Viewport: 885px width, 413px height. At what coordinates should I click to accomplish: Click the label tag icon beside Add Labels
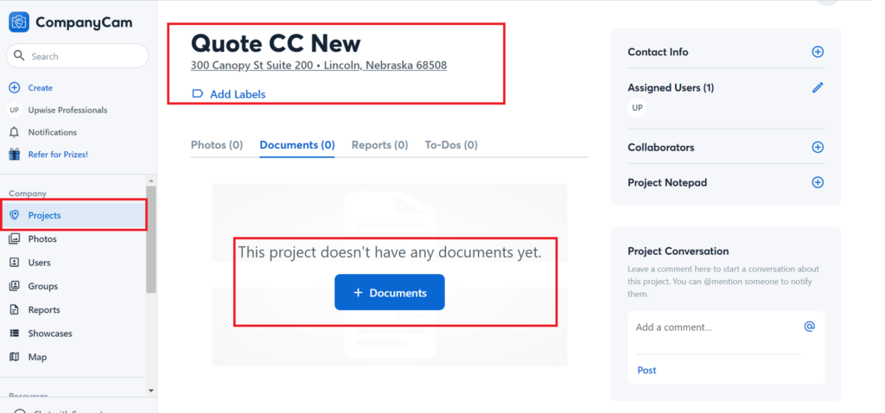(198, 93)
